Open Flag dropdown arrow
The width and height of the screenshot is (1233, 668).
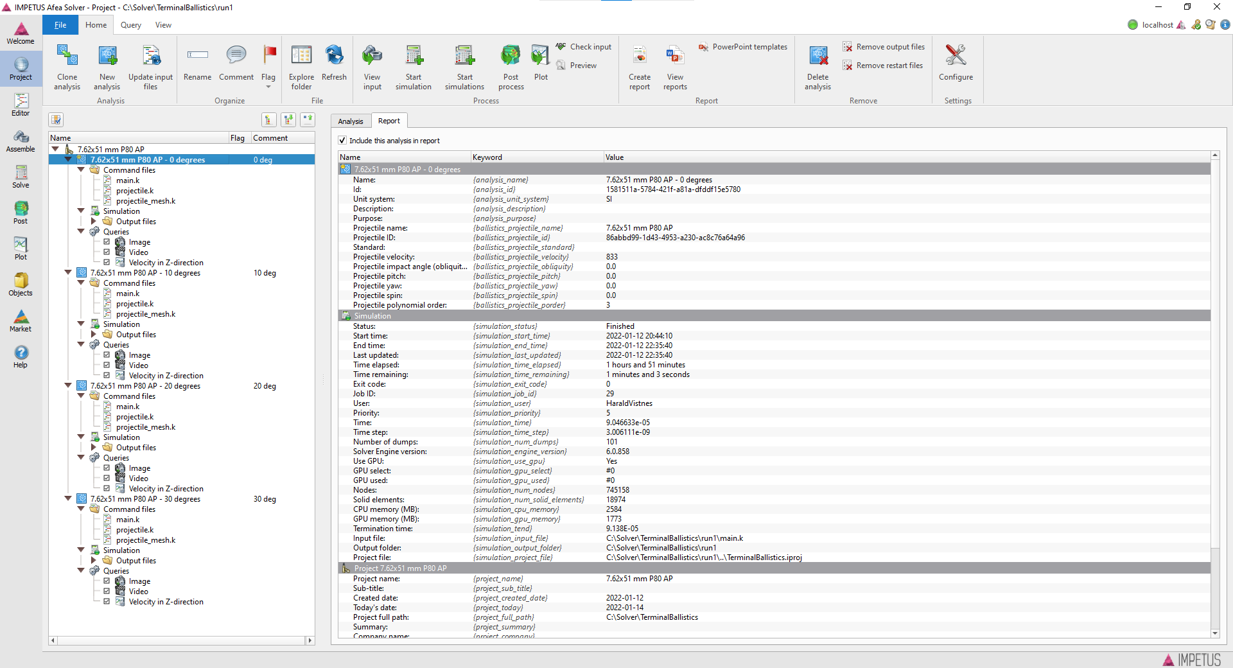point(268,87)
